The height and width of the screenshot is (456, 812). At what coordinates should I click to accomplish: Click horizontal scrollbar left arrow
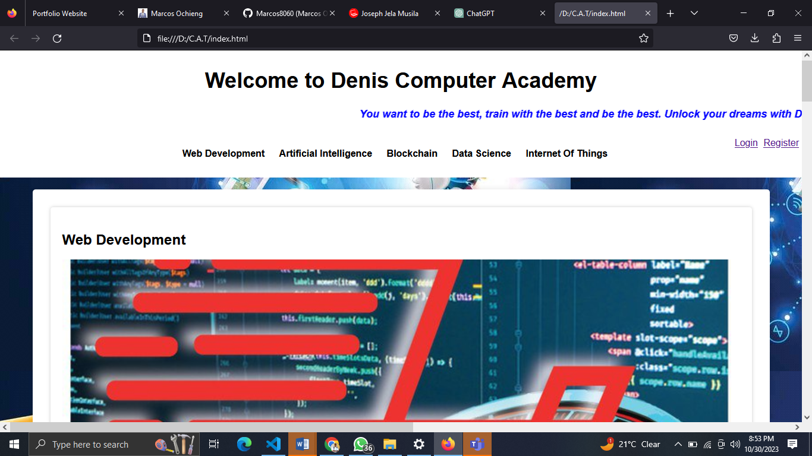pyautogui.click(x=5, y=427)
